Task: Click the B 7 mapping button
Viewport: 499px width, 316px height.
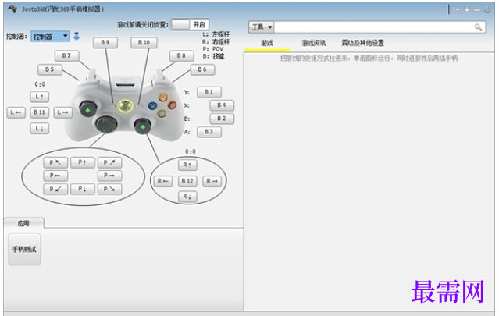Action: [66, 55]
